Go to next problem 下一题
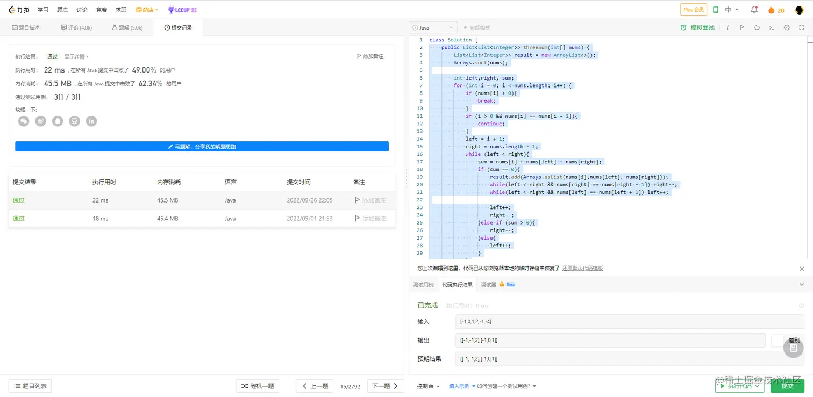This screenshot has height=397, width=813. tap(386, 386)
